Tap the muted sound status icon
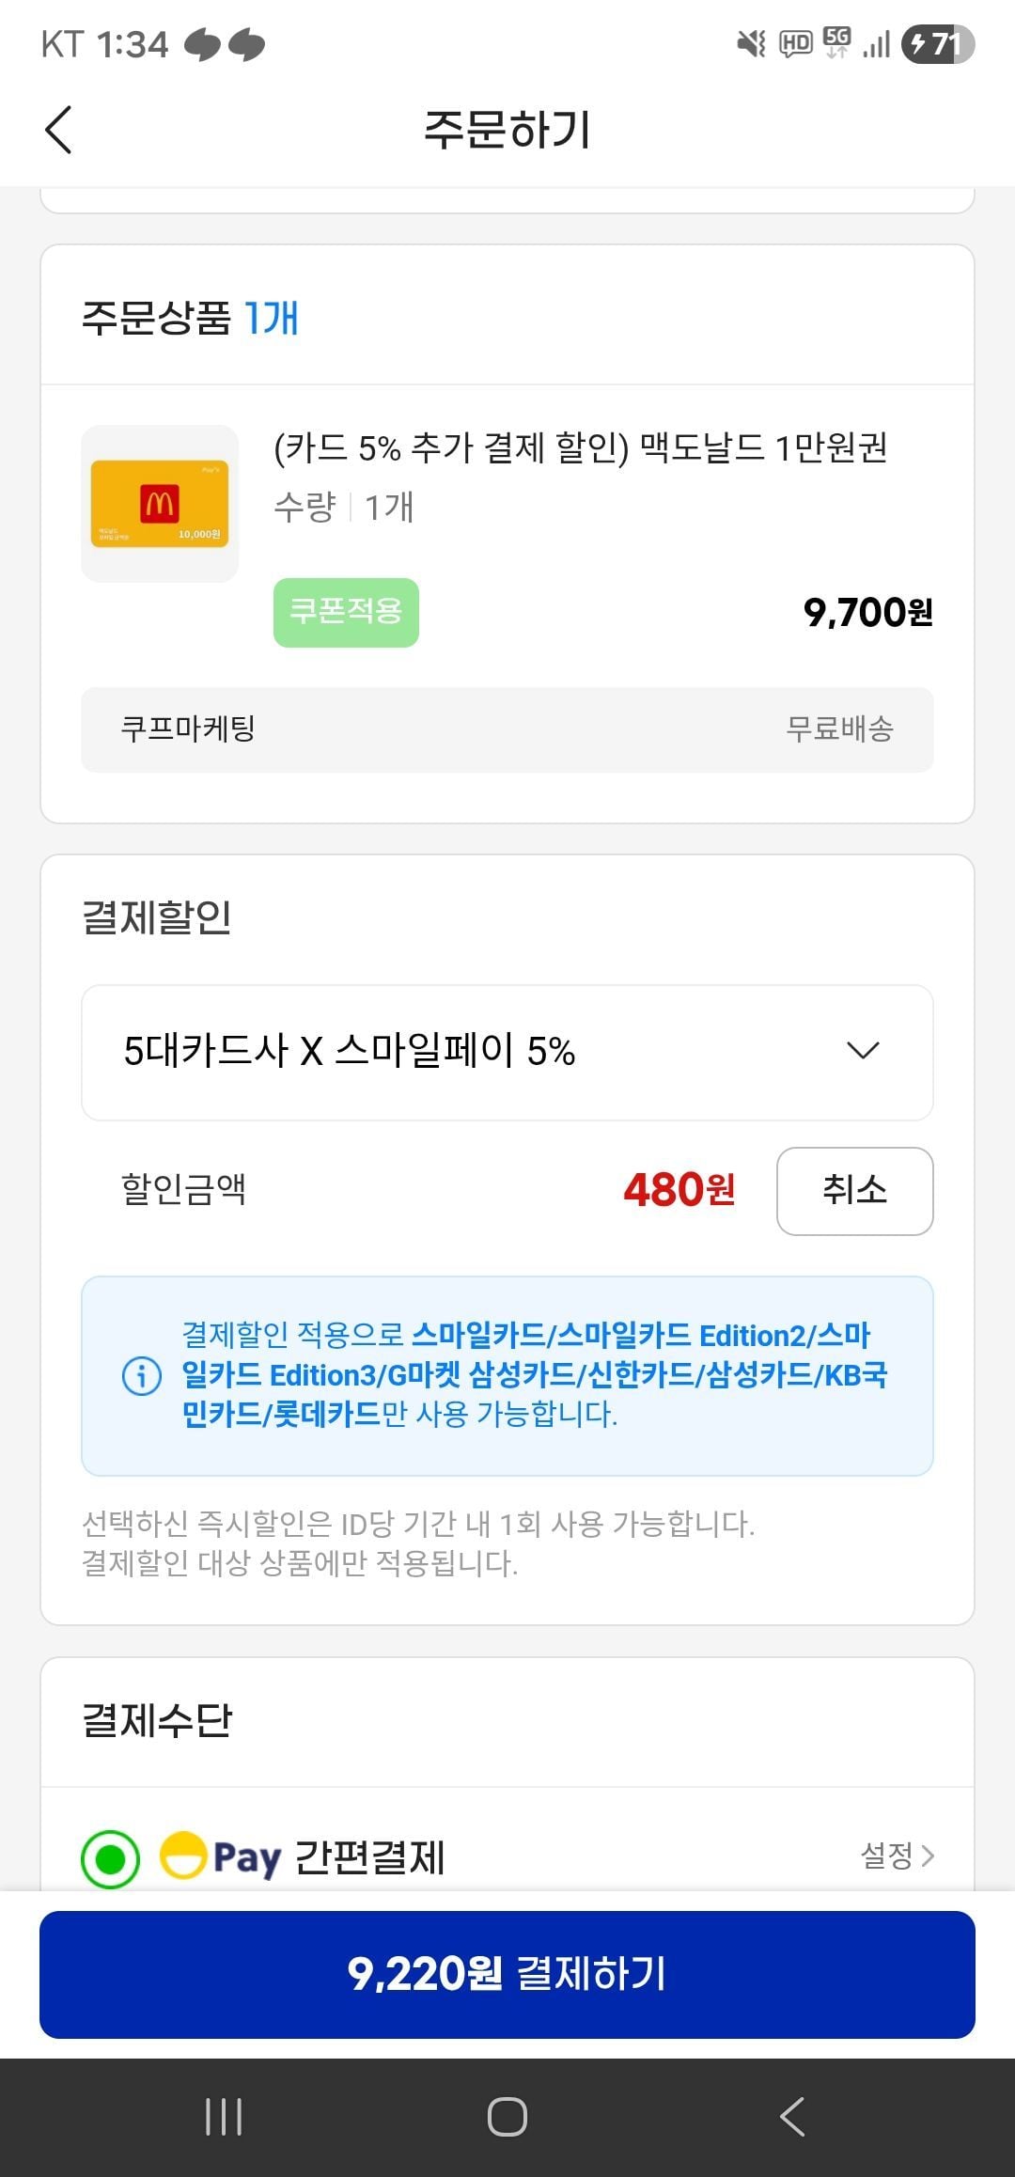This screenshot has width=1015, height=2177. [x=751, y=43]
